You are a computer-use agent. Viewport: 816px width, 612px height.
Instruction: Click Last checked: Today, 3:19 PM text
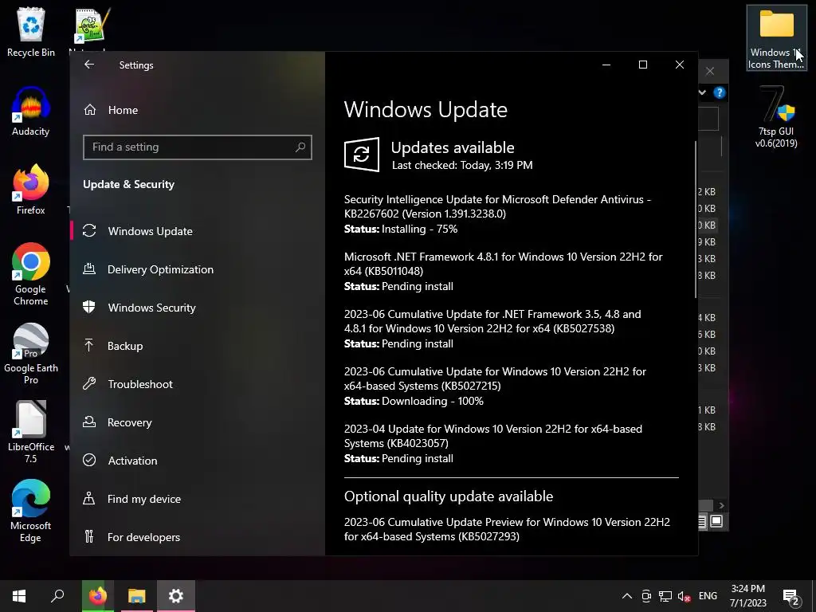click(x=462, y=166)
